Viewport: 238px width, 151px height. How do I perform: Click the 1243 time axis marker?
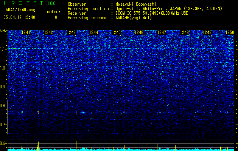(71, 32)
